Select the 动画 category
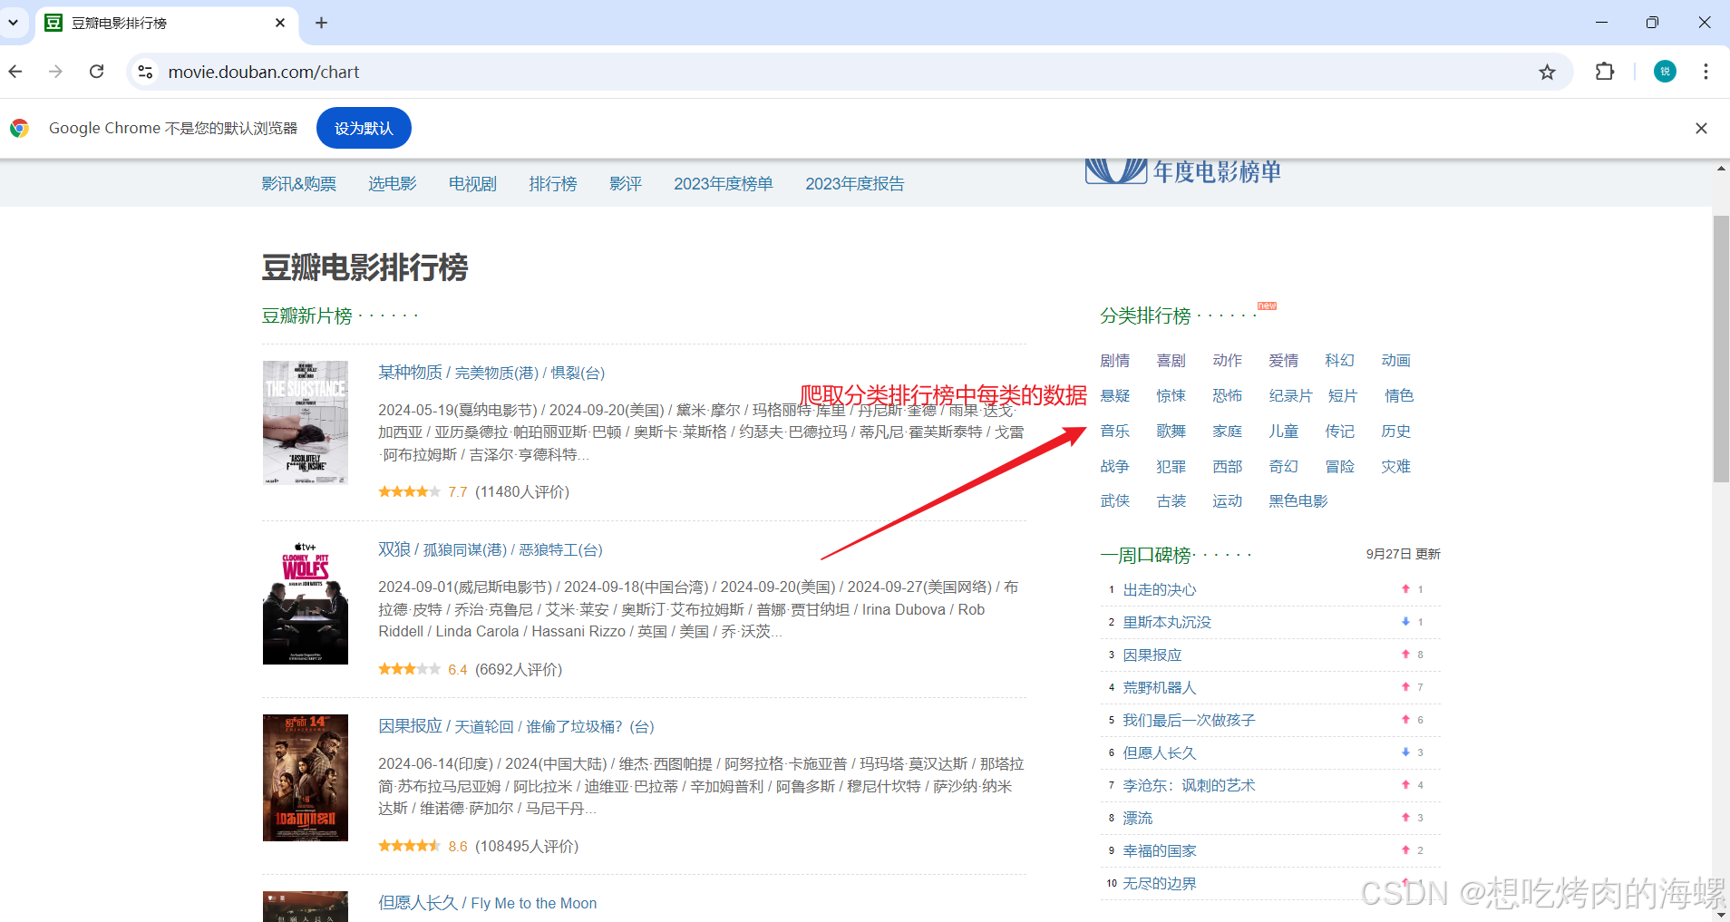 point(1396,361)
